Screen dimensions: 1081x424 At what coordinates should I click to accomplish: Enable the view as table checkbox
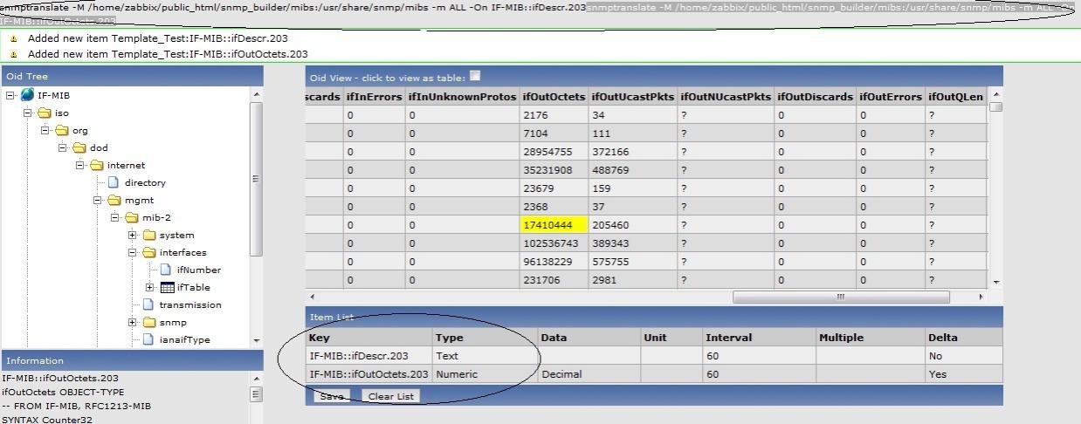pos(475,76)
